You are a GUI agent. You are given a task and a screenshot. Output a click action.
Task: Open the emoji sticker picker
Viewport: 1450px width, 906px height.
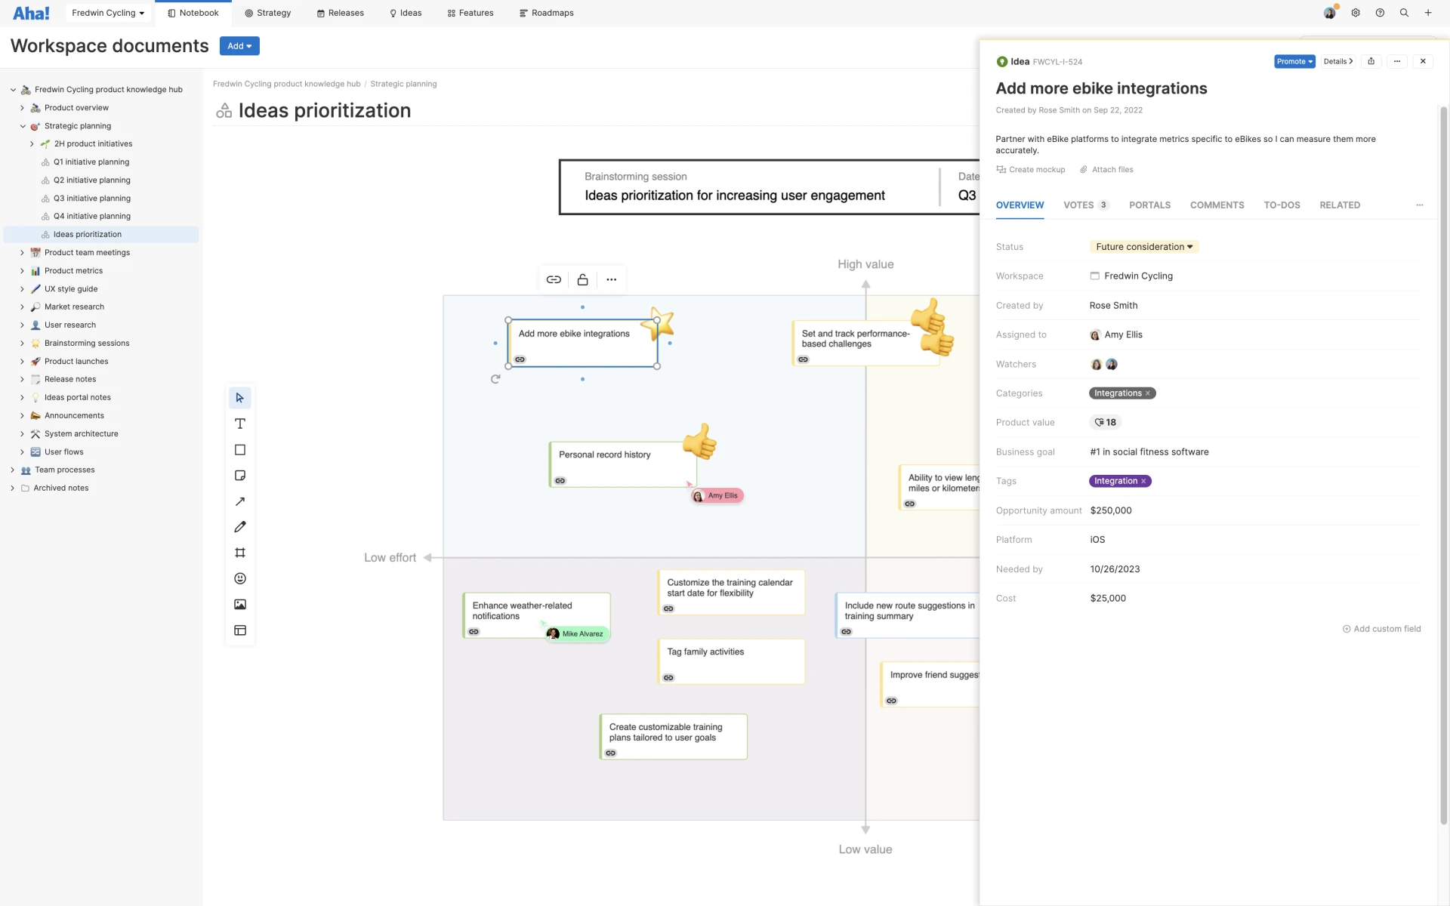click(x=240, y=578)
